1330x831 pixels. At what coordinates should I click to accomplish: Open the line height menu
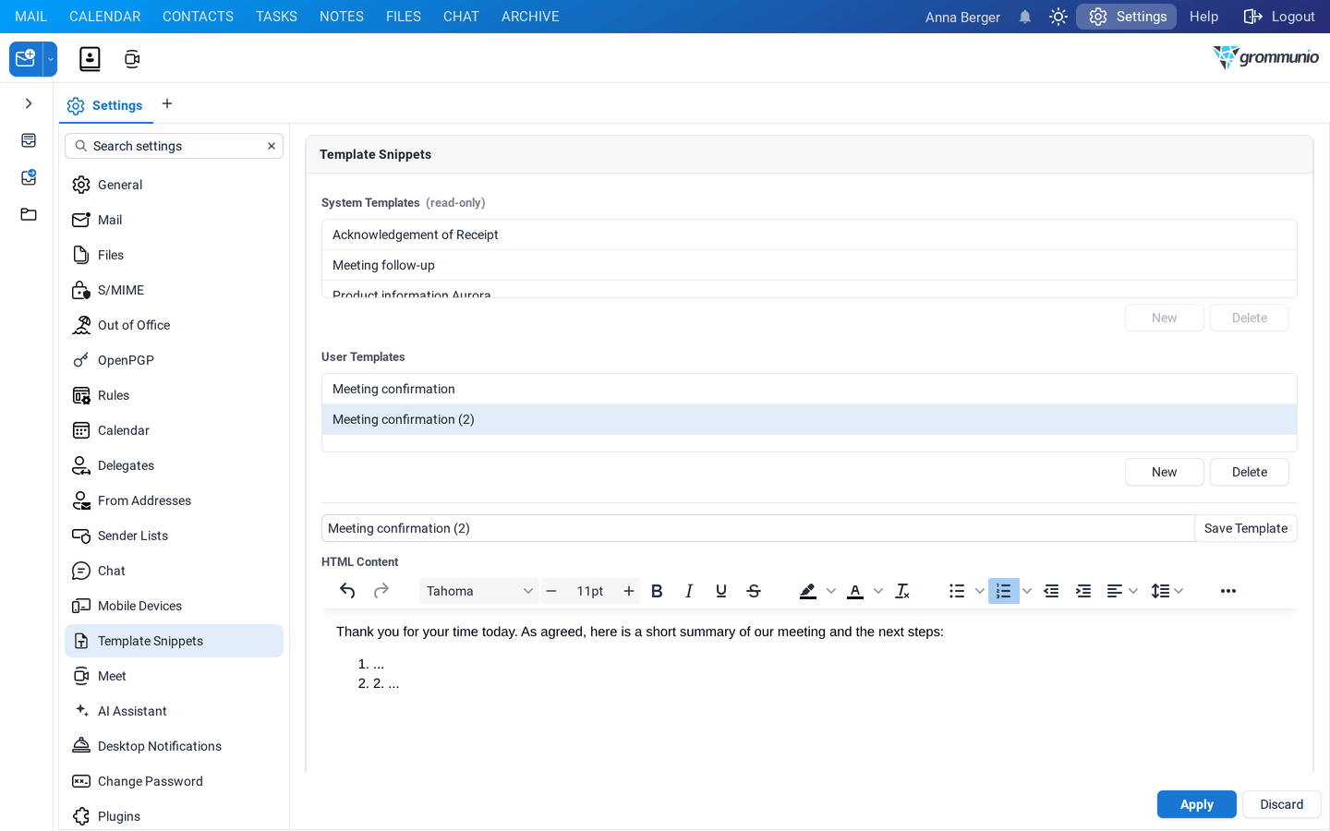[x=1167, y=591]
